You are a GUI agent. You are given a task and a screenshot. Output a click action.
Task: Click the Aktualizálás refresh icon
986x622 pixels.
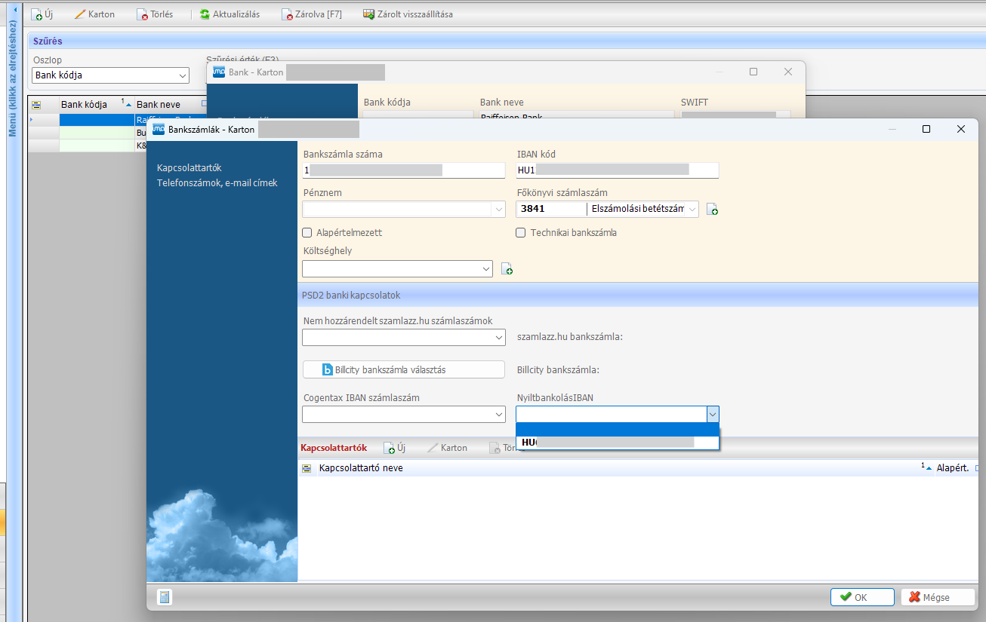tap(205, 14)
